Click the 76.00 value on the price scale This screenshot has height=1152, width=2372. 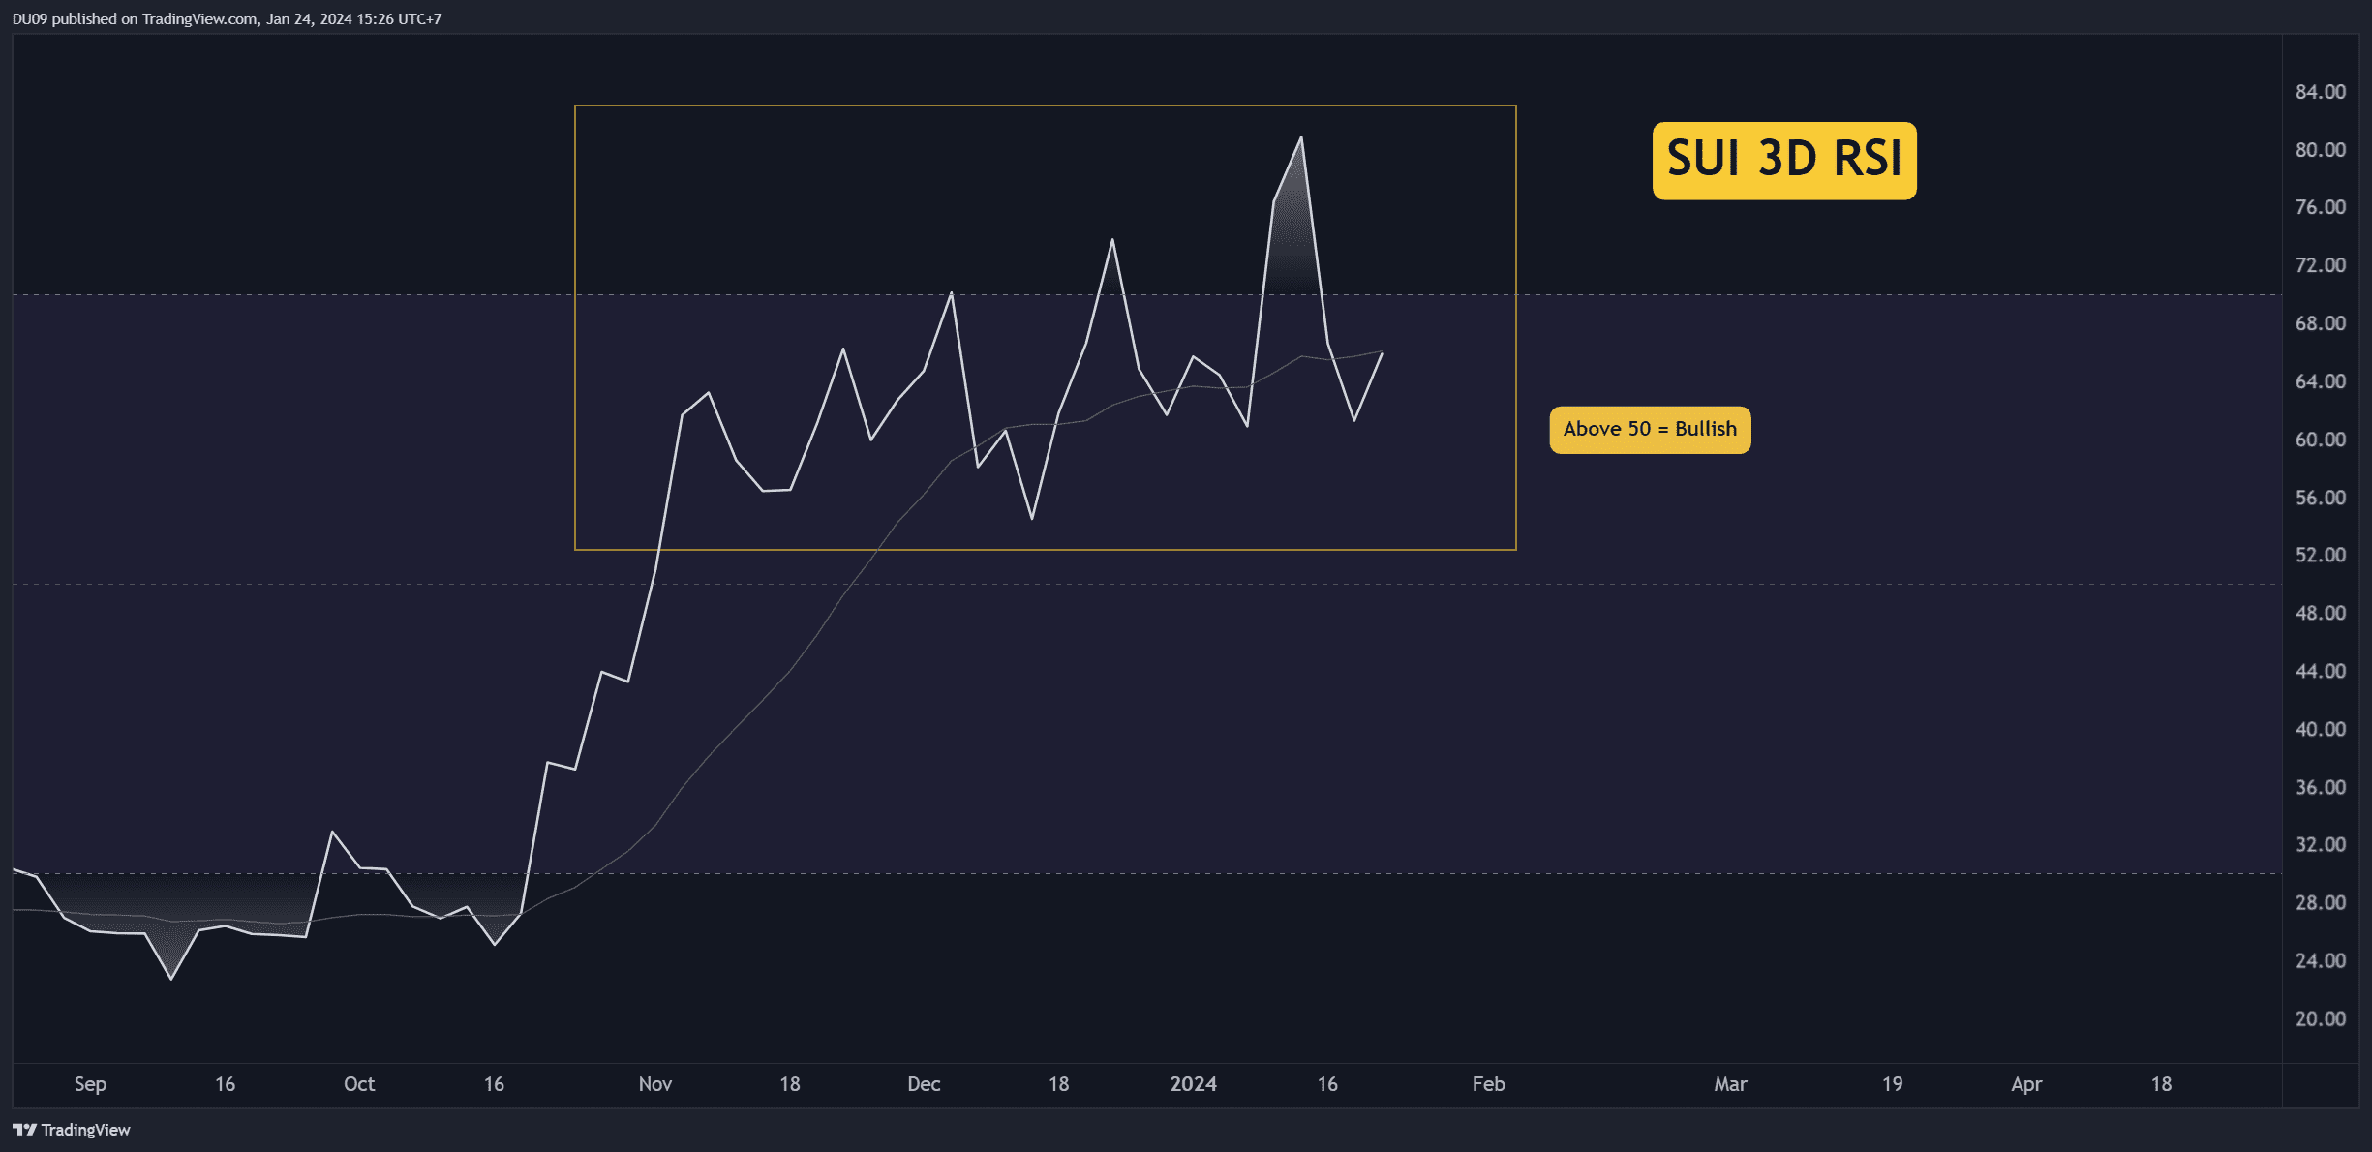2320,207
